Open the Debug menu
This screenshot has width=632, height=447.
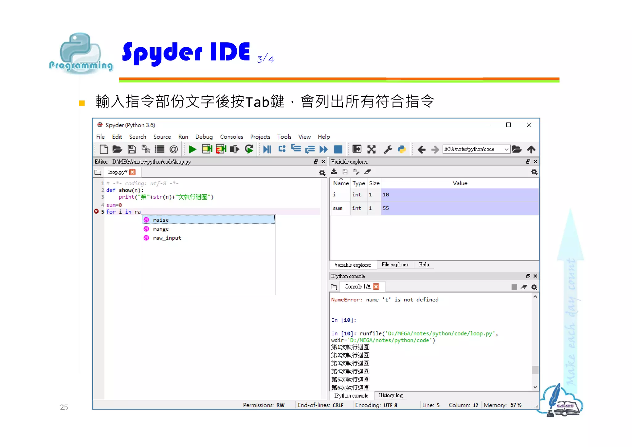click(204, 137)
